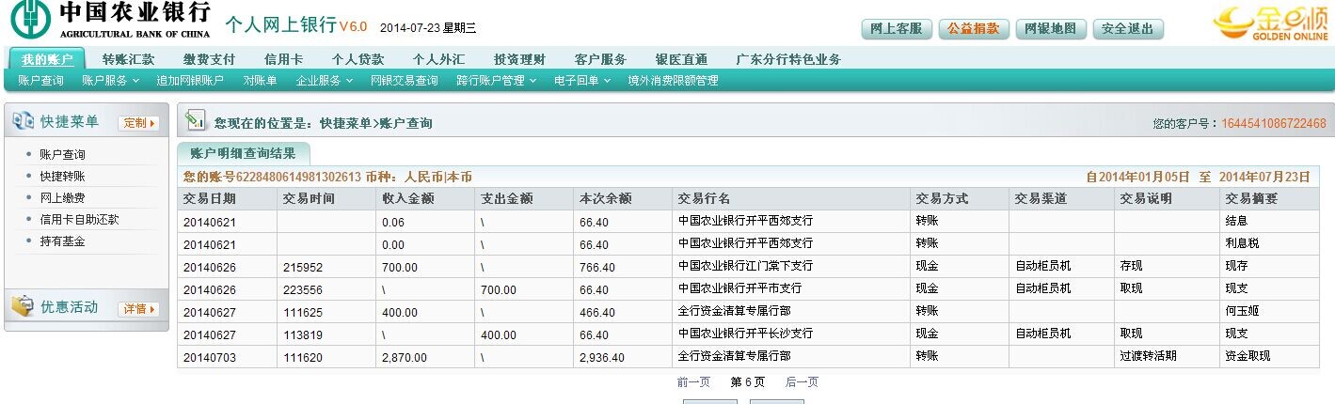Click the transaction time 215952 cell

point(326,267)
